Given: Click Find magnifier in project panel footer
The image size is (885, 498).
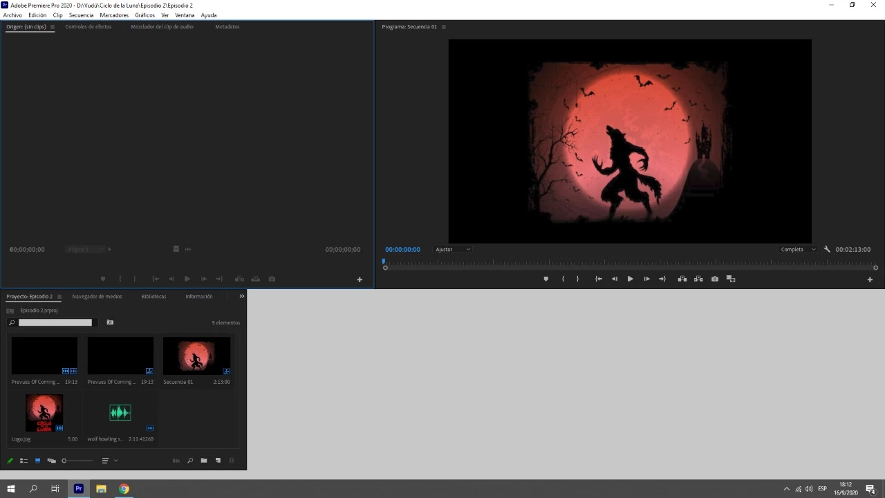Looking at the screenshot, I should [190, 461].
